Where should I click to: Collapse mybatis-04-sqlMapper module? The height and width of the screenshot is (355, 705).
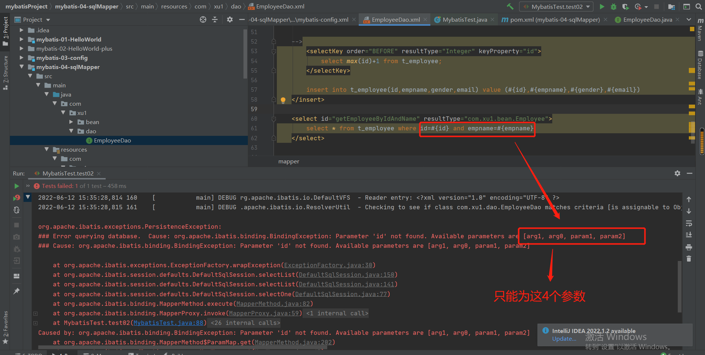21,67
